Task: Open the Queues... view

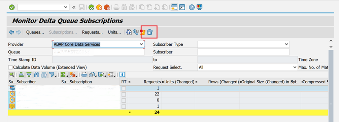Action: (x=35, y=32)
